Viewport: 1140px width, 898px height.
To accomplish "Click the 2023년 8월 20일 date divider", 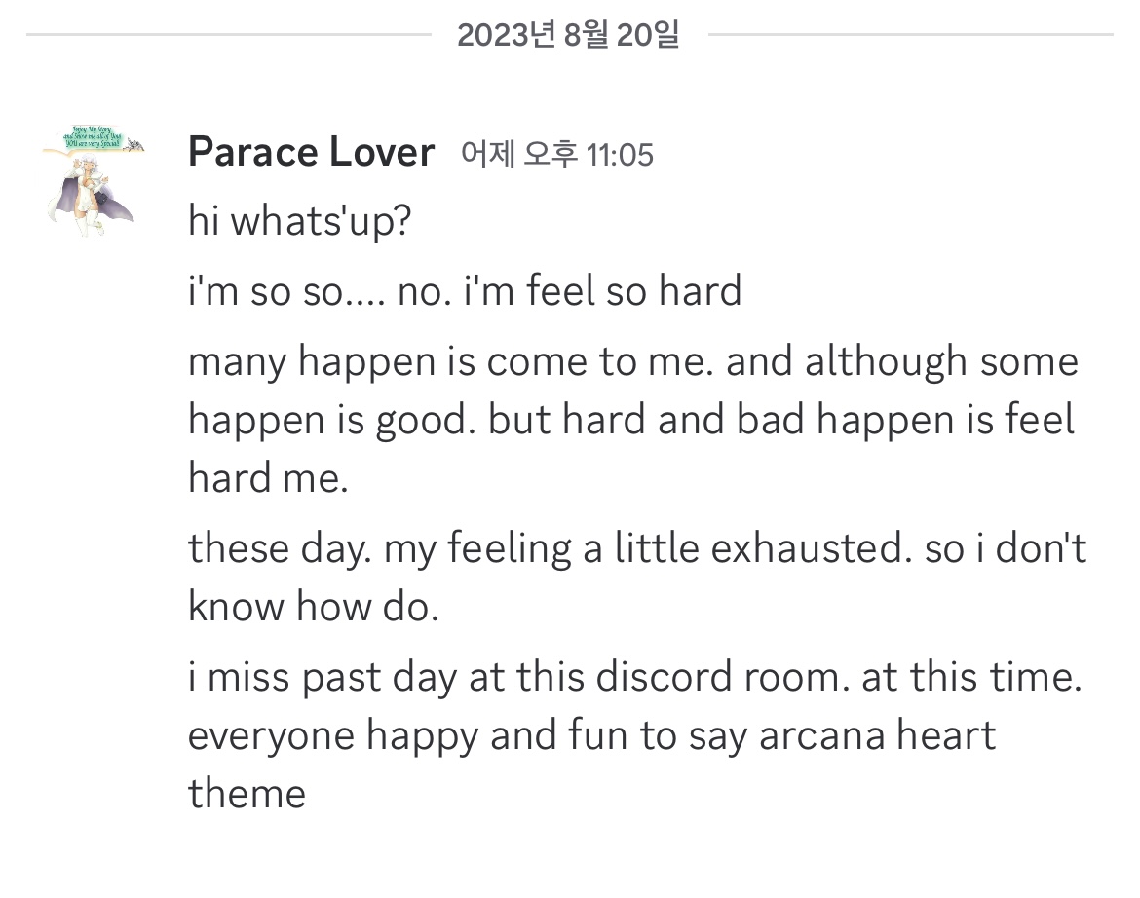I will 568,35.
